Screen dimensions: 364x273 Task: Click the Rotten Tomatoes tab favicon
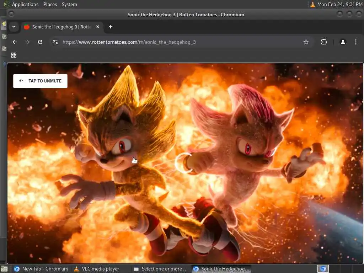click(x=27, y=27)
